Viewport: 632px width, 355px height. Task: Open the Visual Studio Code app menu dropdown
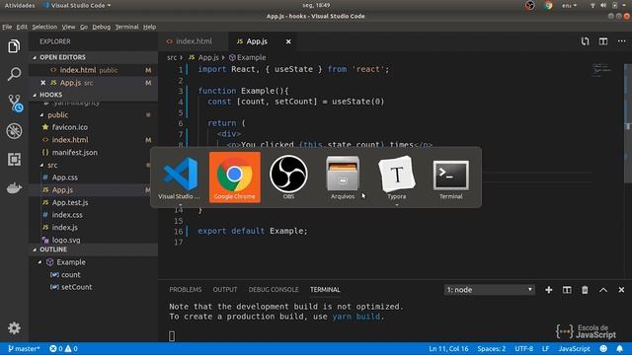[77, 5]
